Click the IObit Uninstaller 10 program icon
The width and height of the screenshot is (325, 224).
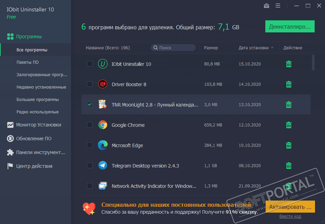point(102,64)
